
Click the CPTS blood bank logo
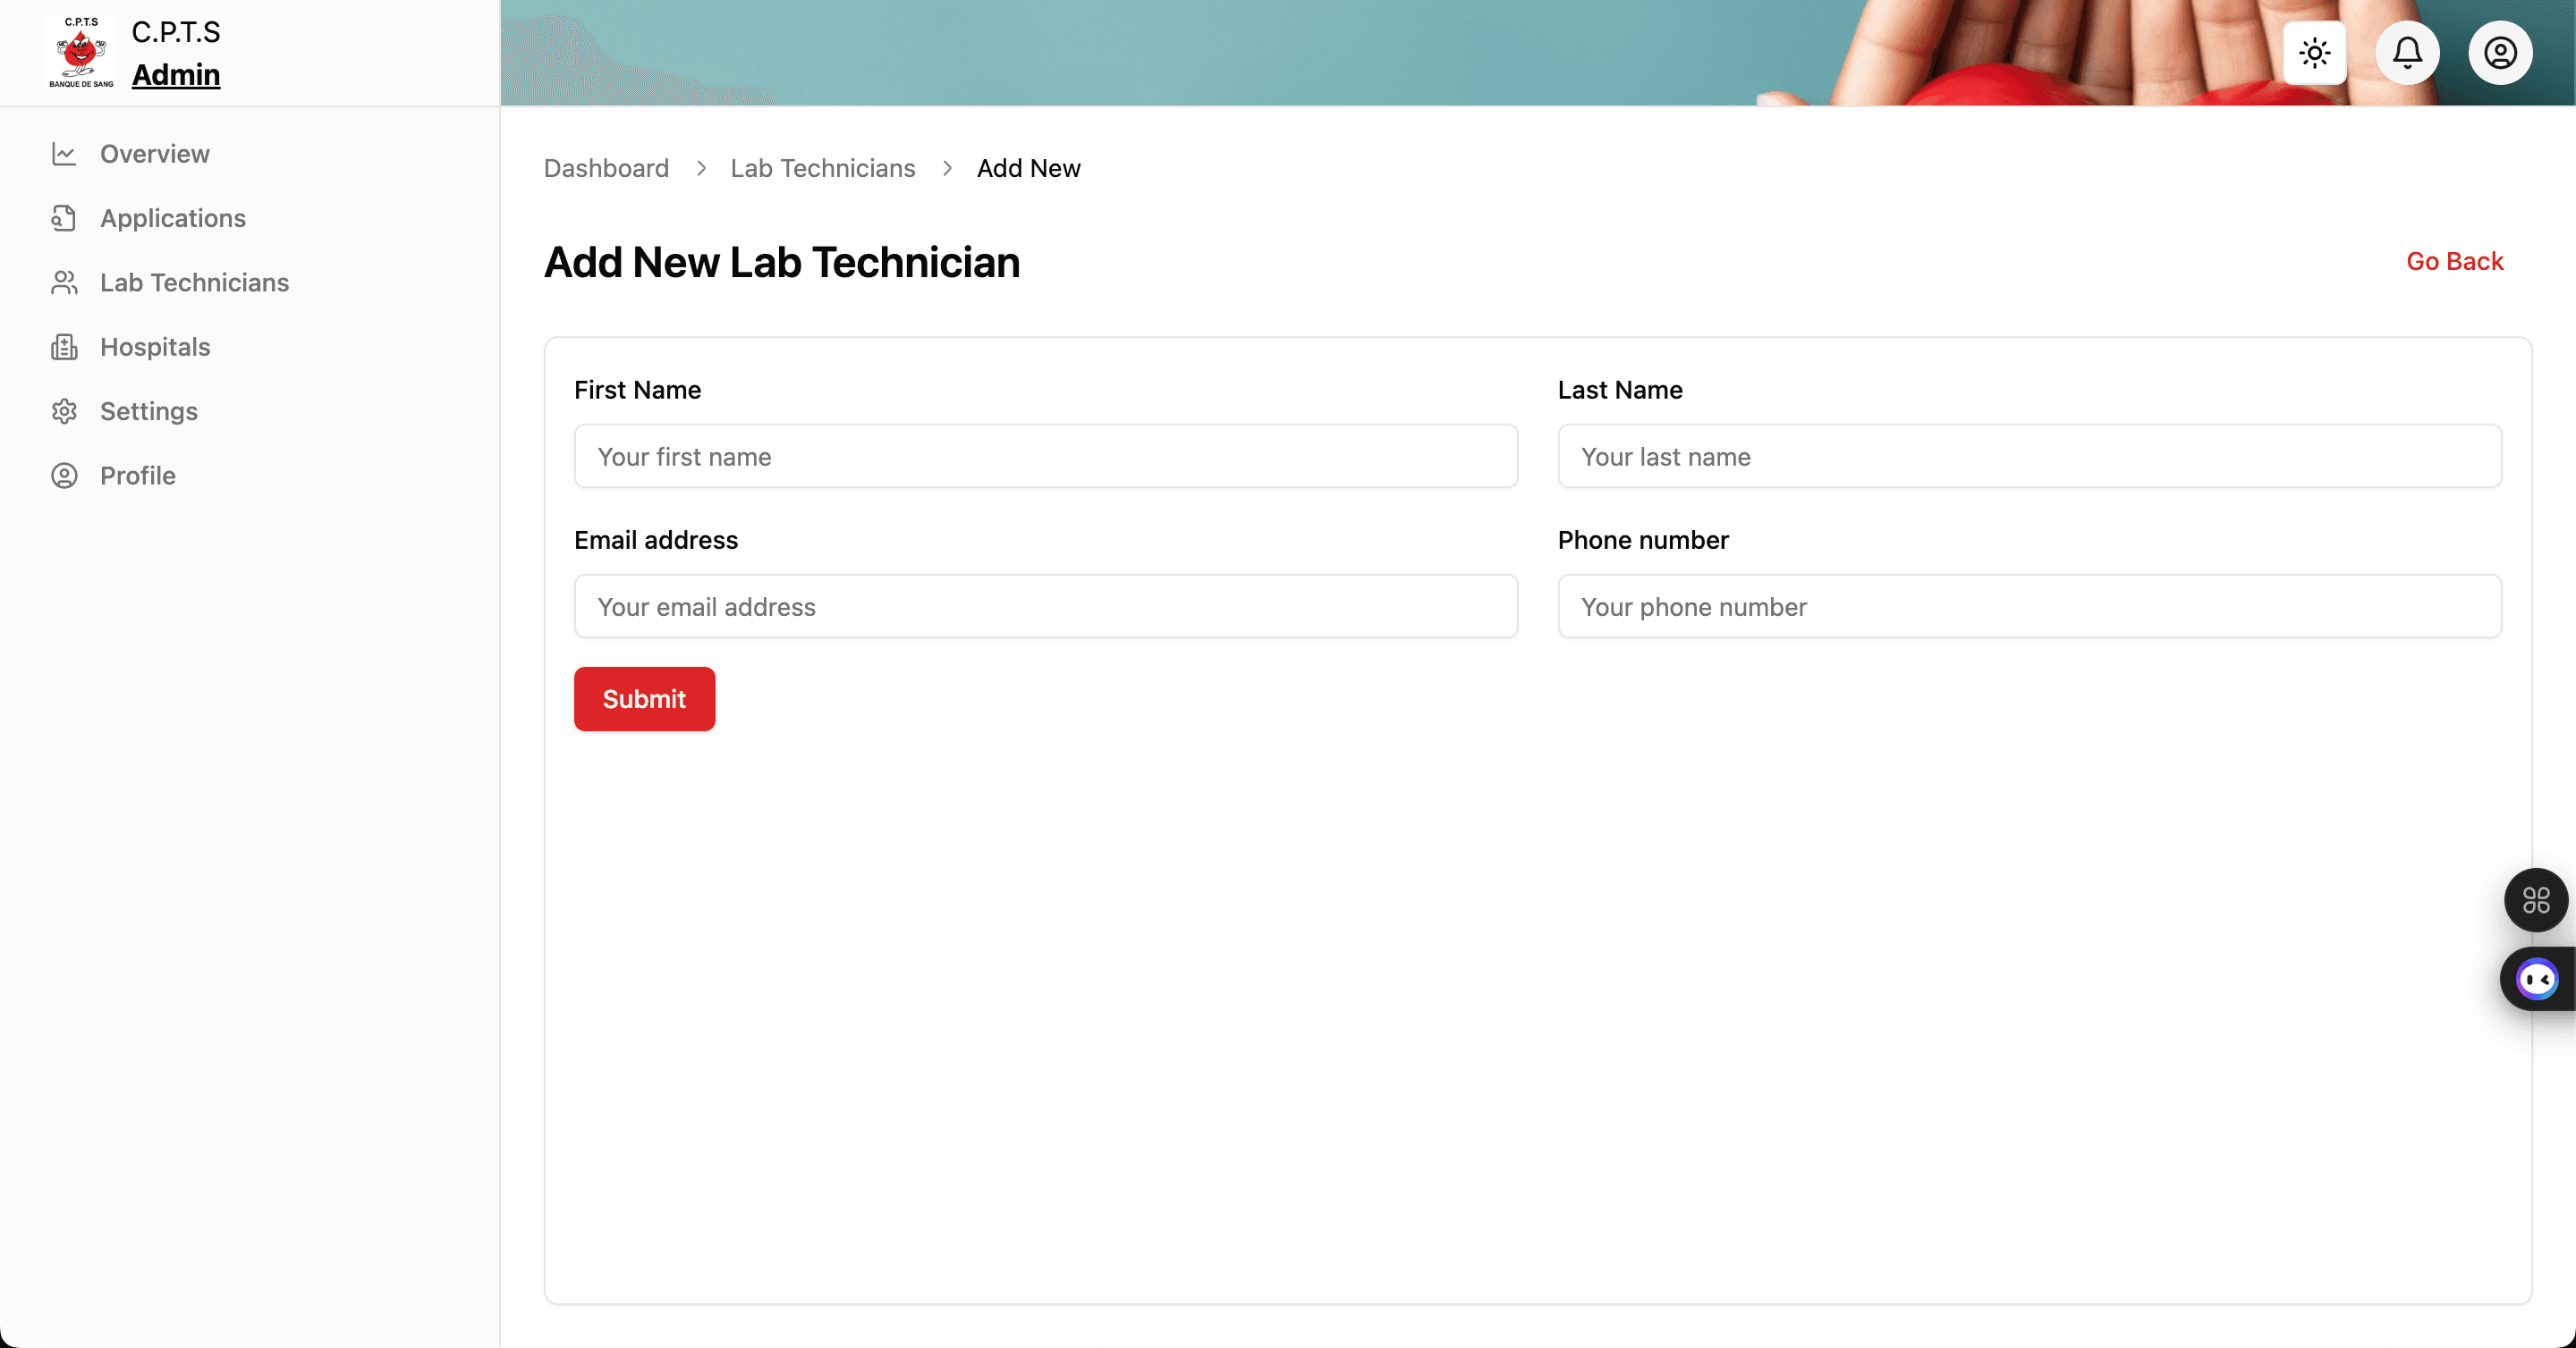click(81, 53)
